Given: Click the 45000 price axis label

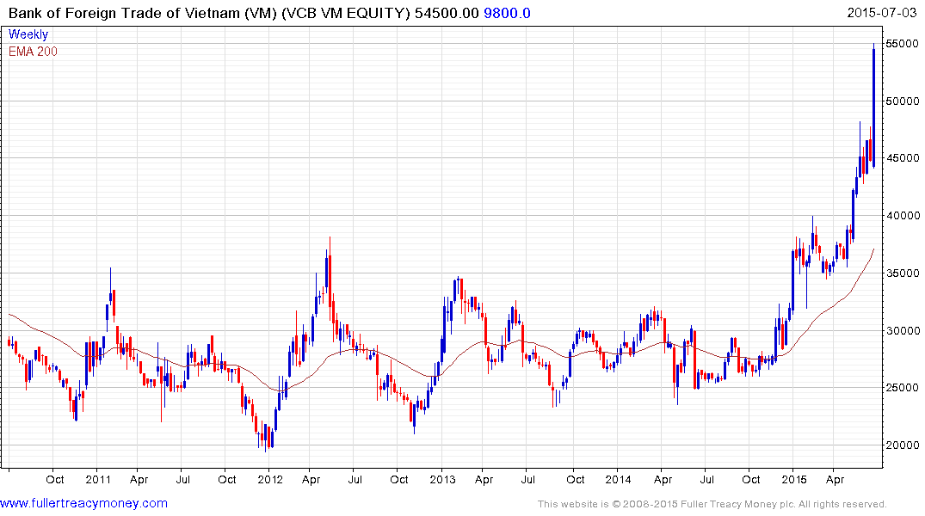Looking at the screenshot, I should click(x=902, y=158).
